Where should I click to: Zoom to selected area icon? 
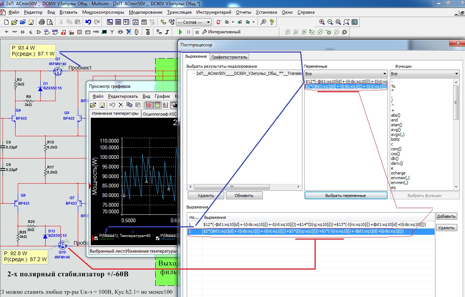pos(338,22)
